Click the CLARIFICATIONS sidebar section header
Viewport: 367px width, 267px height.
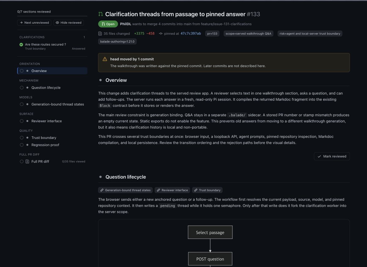[32, 37]
